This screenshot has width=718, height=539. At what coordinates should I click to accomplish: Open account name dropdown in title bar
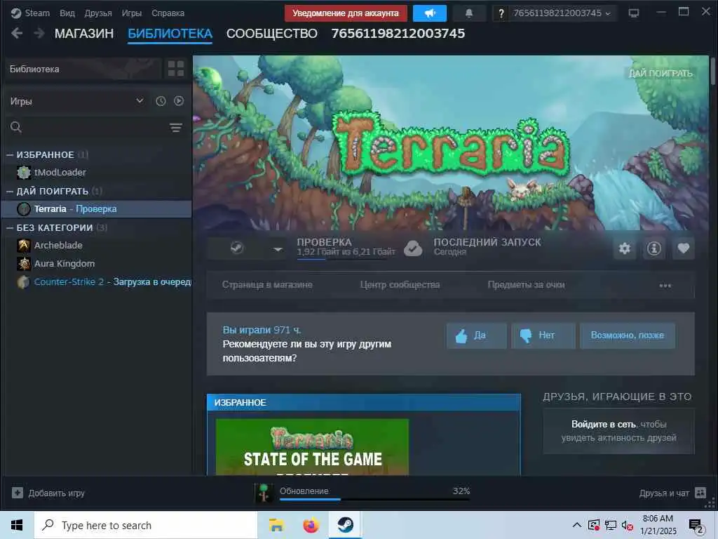562,13
